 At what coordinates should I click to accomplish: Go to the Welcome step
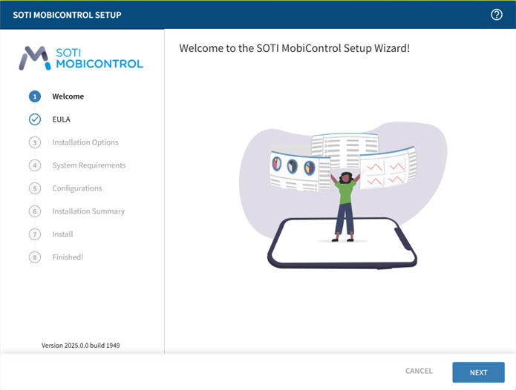68,96
